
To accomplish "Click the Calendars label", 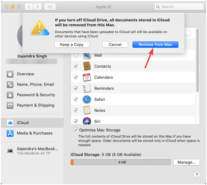I will click(103, 77).
